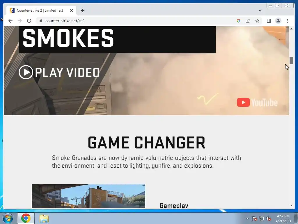Click the page scrollbar thumb
Screen dimensions: 298x224
tap(291, 61)
